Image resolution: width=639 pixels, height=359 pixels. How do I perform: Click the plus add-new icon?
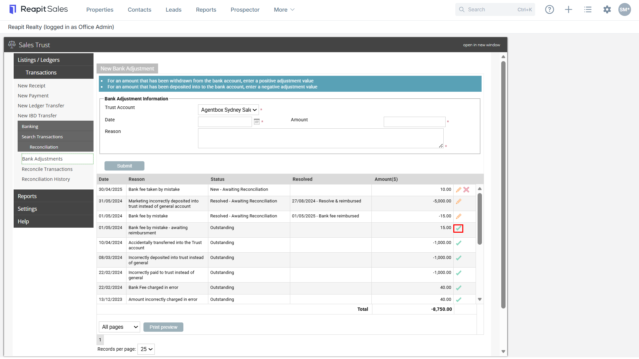click(x=568, y=10)
